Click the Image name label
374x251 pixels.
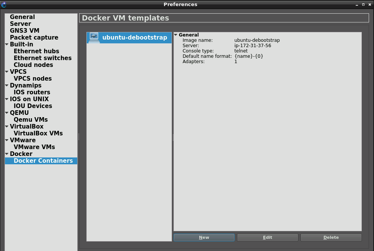(x=197, y=40)
